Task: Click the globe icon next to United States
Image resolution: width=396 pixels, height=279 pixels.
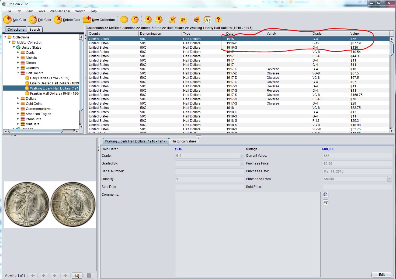Action: (x=18, y=47)
